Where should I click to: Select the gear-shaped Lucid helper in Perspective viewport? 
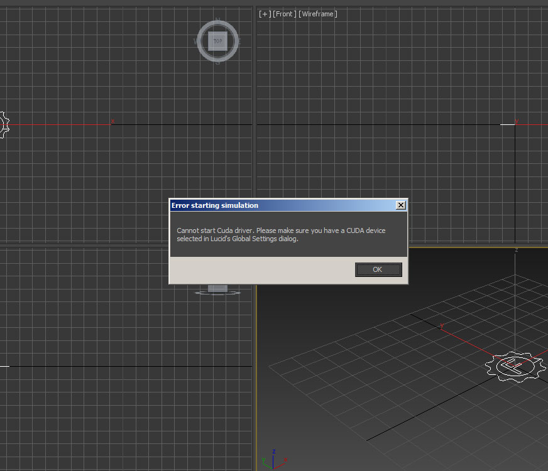click(515, 367)
